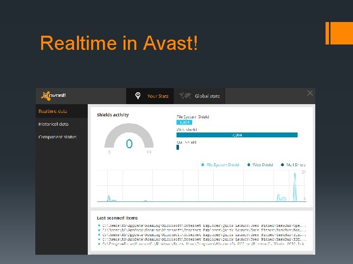Click the 'Mail Shield' label above bar
This screenshot has width=353, height=264.
point(186,142)
